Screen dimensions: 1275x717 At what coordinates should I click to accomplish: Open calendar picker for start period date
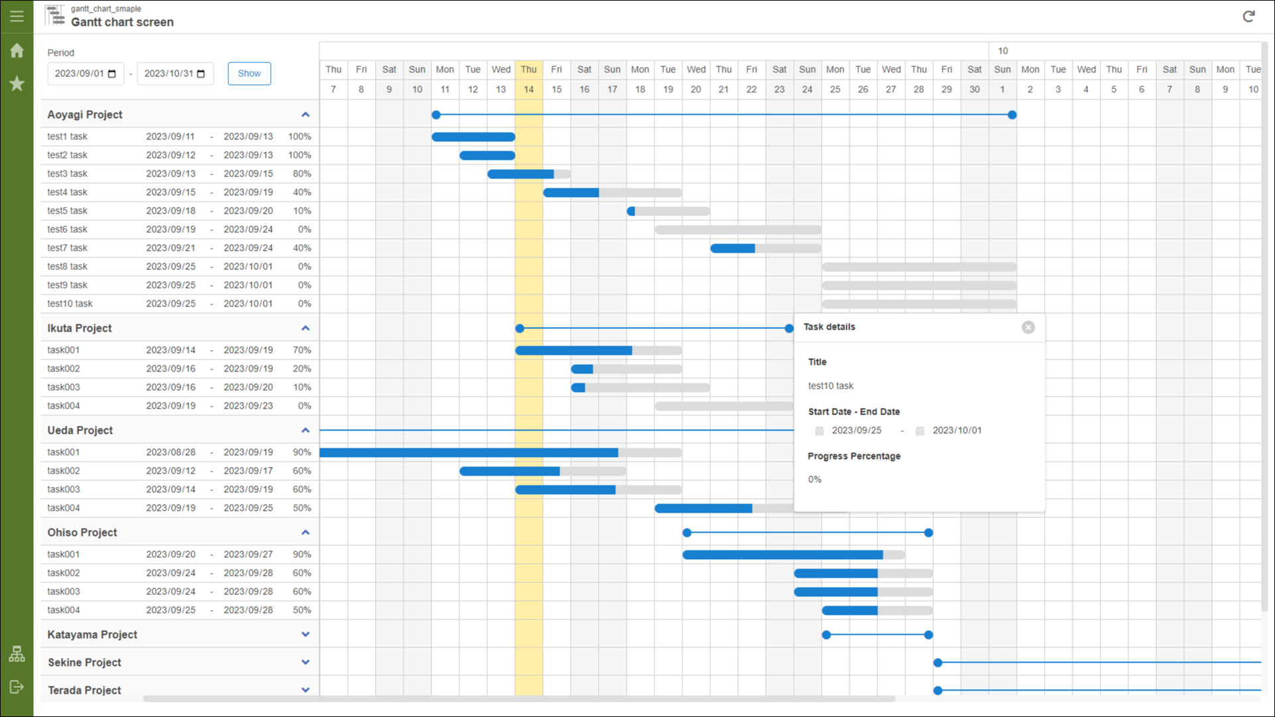[112, 74]
